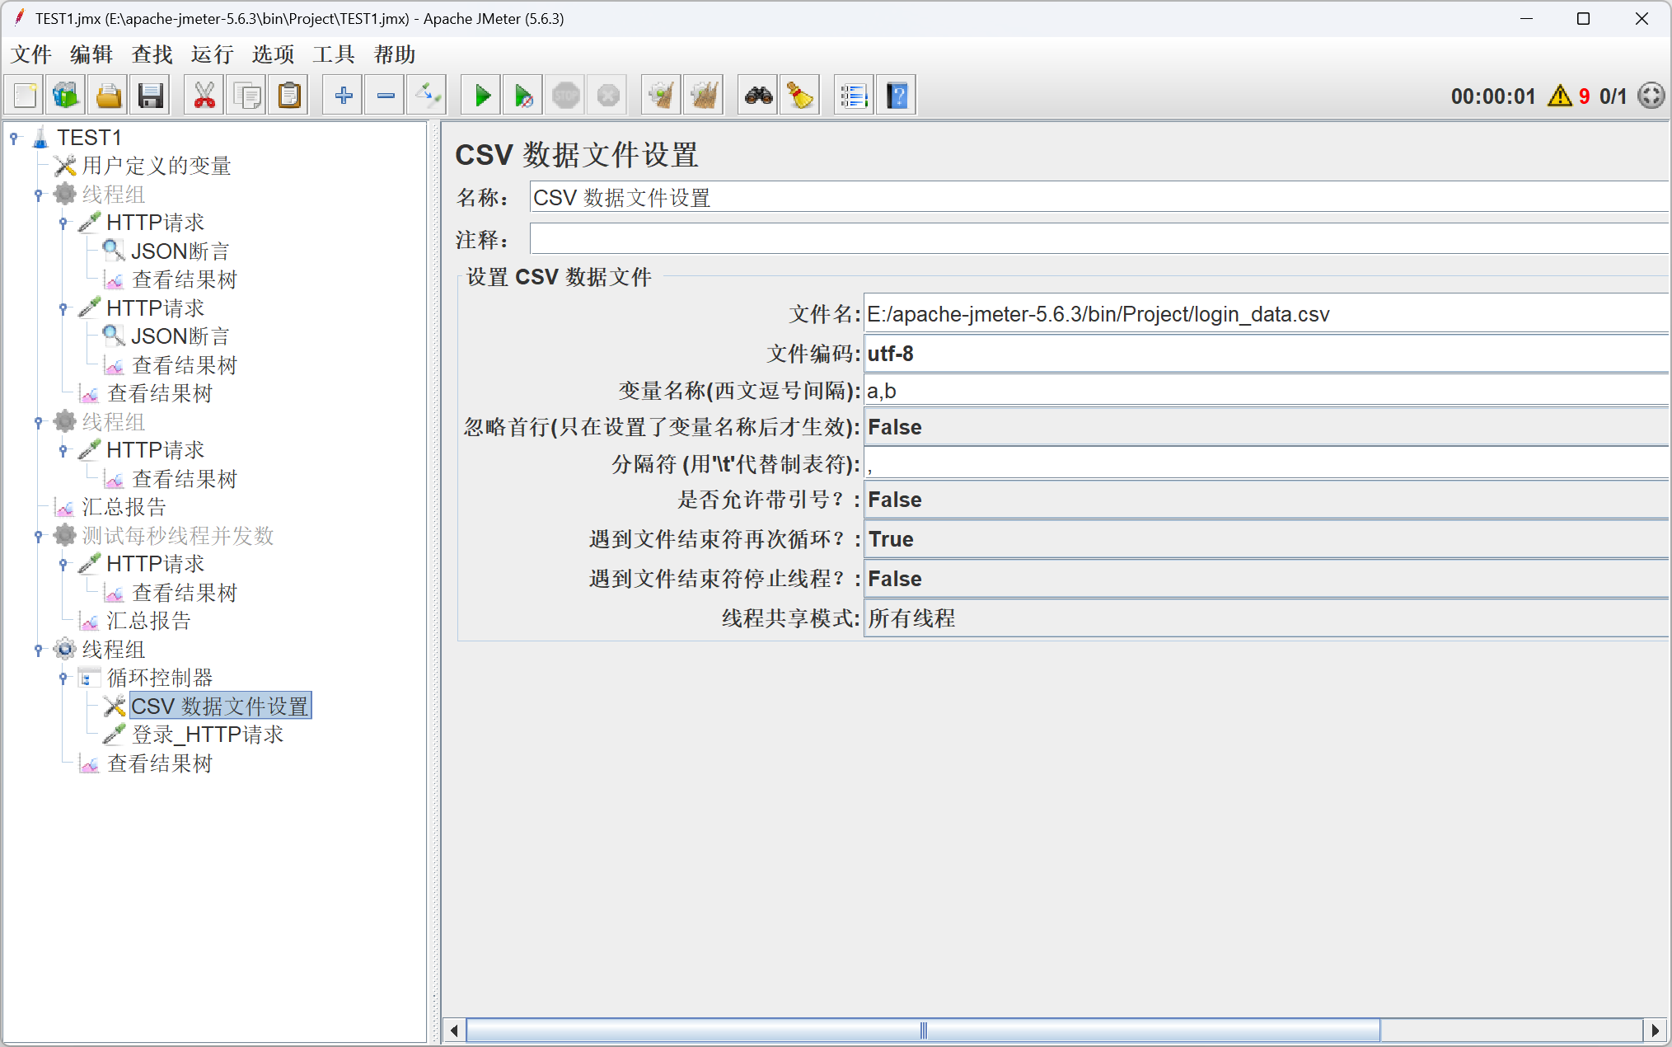
Task: Click the Toggle enable/disable icon
Action: (428, 96)
